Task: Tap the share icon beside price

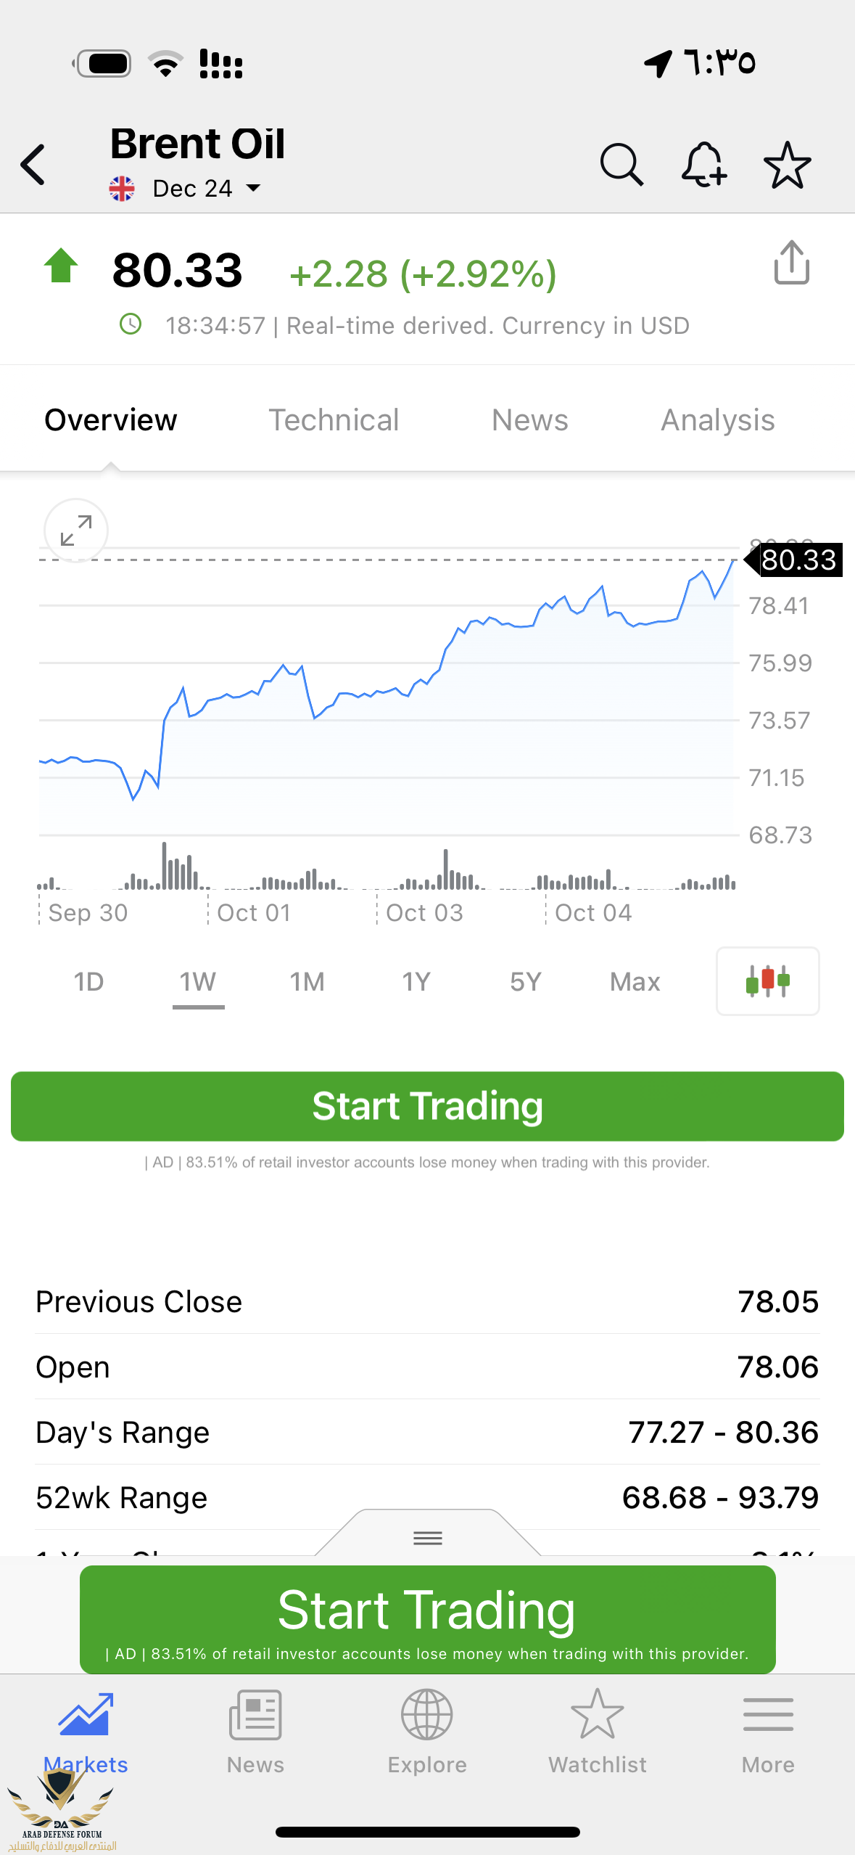Action: [791, 263]
